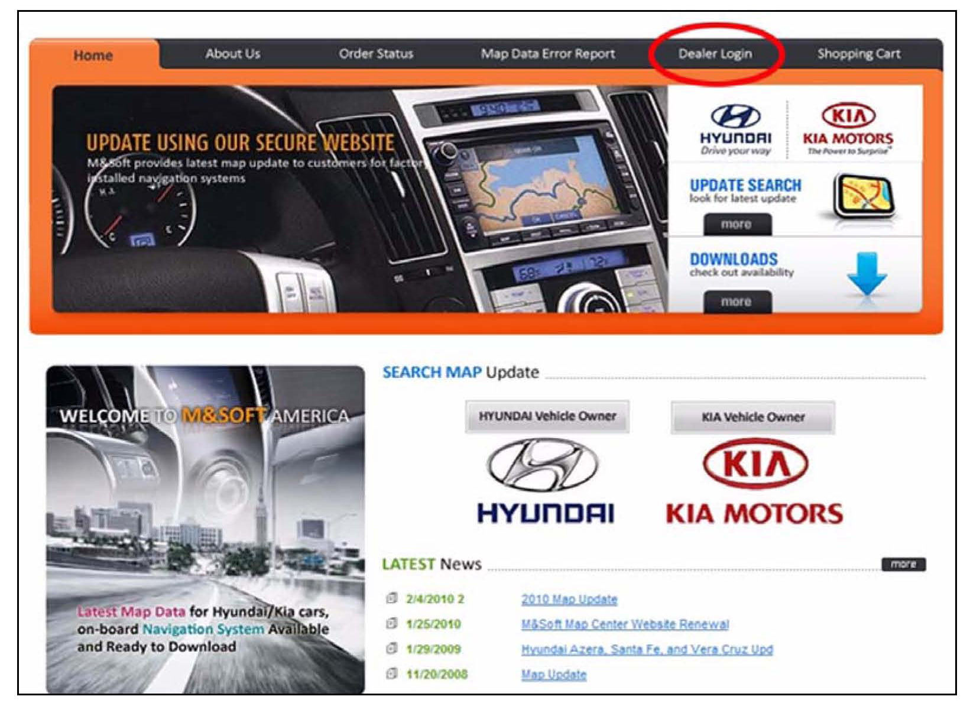Open Order Status in navigation bar
Viewport: 970px width, 706px height.
[375, 54]
